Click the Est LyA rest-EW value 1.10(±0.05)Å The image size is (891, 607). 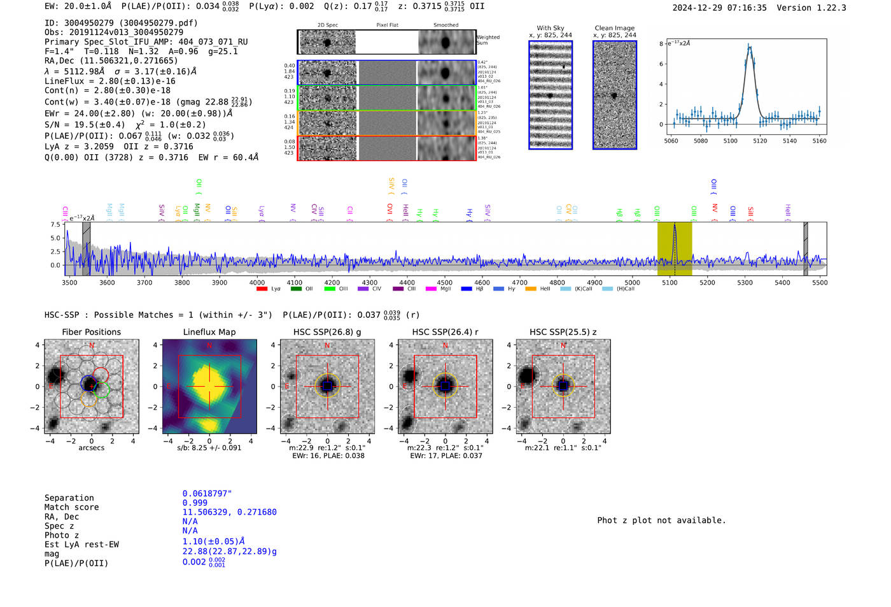coord(214,541)
